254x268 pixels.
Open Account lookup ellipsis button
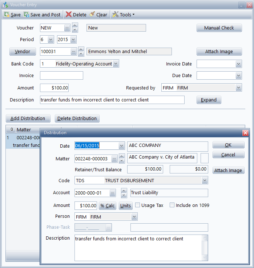[113, 193]
